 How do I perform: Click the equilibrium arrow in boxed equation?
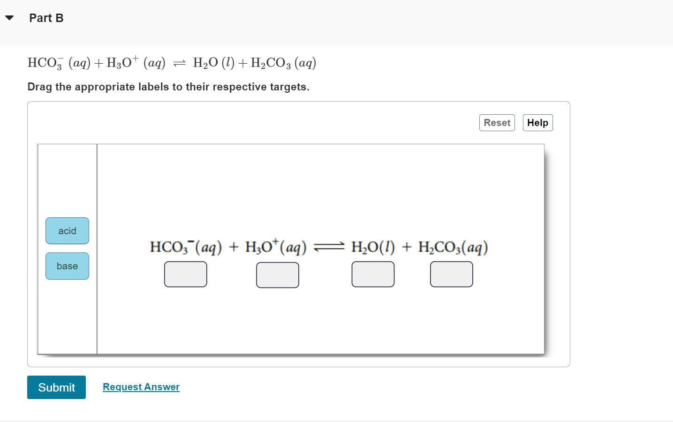point(329,247)
